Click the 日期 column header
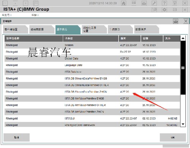Image resolution: width=190 pixels, height=148 pixels. coord(152,38)
